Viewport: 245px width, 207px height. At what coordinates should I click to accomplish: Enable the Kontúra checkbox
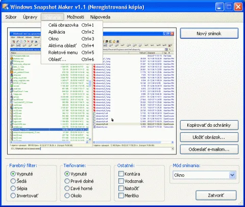click(x=121, y=174)
